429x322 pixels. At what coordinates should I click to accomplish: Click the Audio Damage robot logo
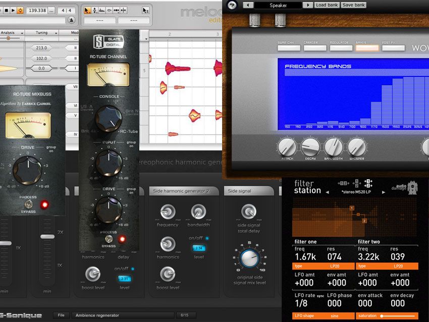[413, 188]
